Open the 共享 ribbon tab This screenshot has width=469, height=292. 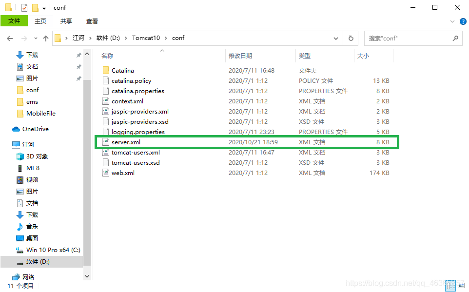(66, 21)
